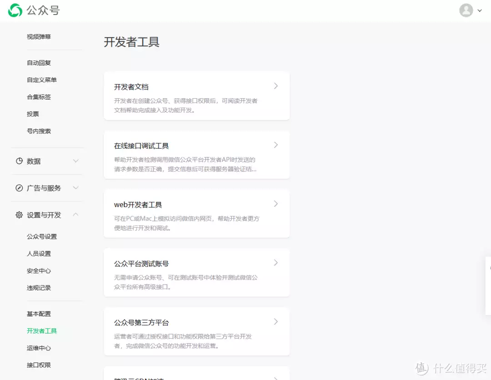Select 自动回复 in the sidebar
The width and height of the screenshot is (491, 380).
pos(39,63)
